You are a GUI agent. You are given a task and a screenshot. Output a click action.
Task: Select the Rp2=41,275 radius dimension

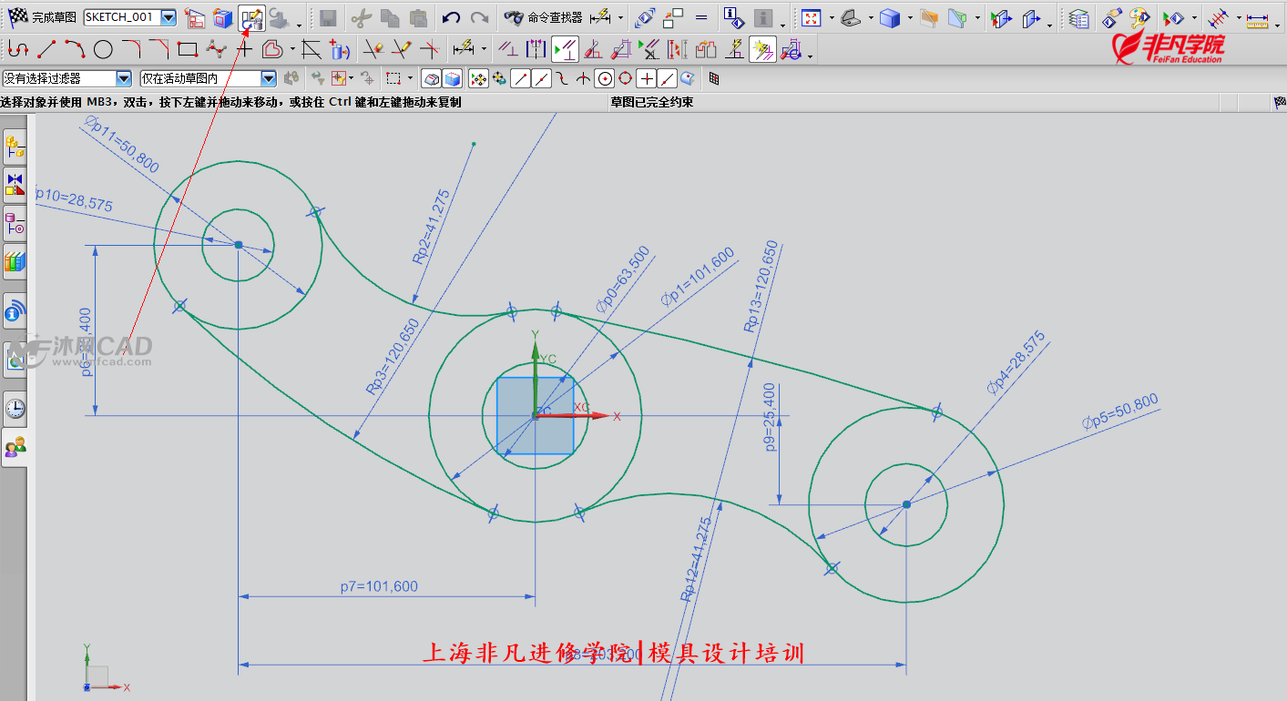point(432,226)
